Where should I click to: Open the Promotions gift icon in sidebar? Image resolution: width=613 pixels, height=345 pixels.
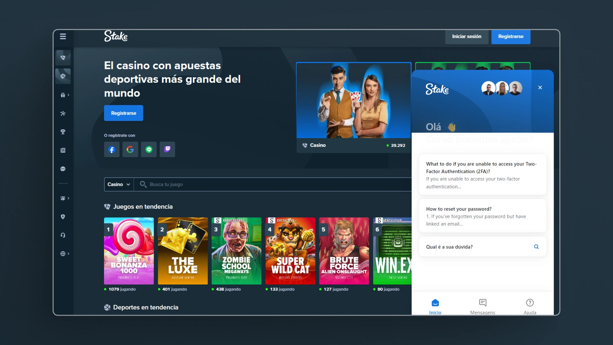click(63, 95)
